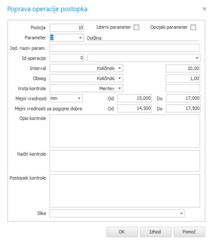Select the Id operacije number field
212x243 pixels.
[x=67, y=58]
